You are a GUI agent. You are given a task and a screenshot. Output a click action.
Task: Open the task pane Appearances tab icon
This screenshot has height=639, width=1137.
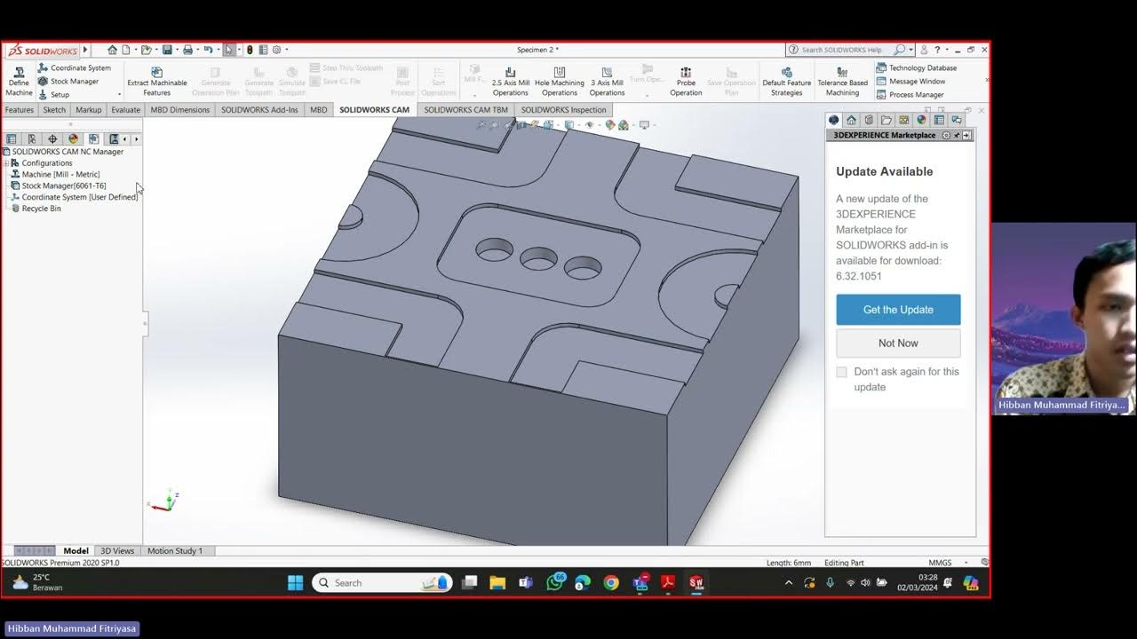(921, 120)
